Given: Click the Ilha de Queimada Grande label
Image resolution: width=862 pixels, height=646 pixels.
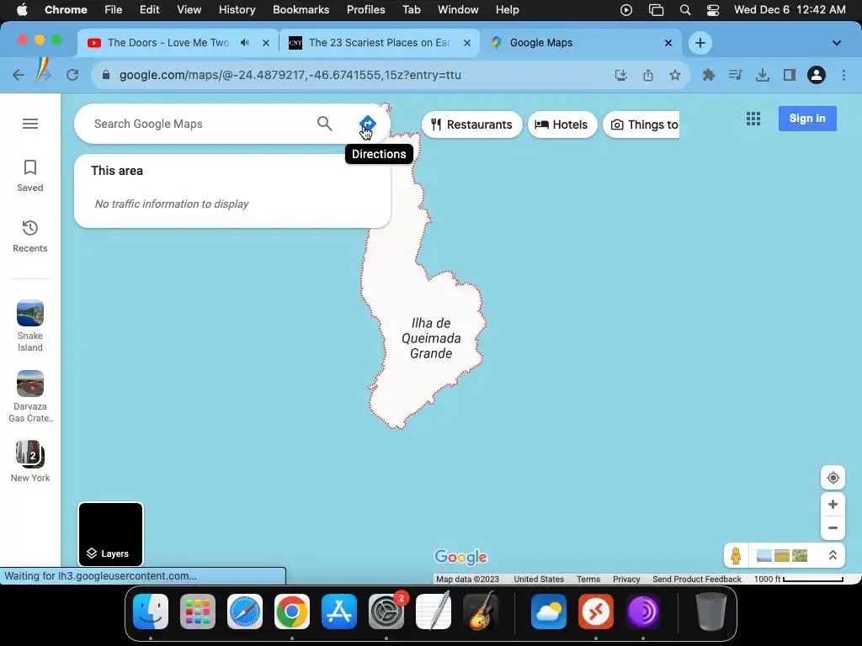Looking at the screenshot, I should click(431, 338).
